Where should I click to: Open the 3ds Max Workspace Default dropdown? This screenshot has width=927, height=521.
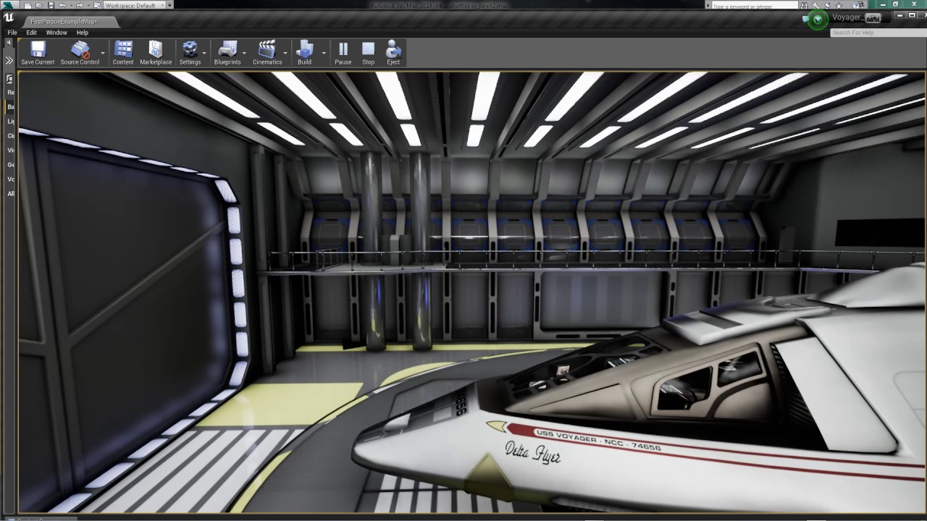[134, 5]
